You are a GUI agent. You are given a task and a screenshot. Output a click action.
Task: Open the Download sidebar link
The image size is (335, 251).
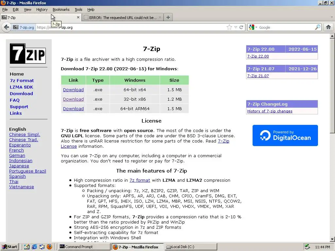pyautogui.click(x=21, y=94)
